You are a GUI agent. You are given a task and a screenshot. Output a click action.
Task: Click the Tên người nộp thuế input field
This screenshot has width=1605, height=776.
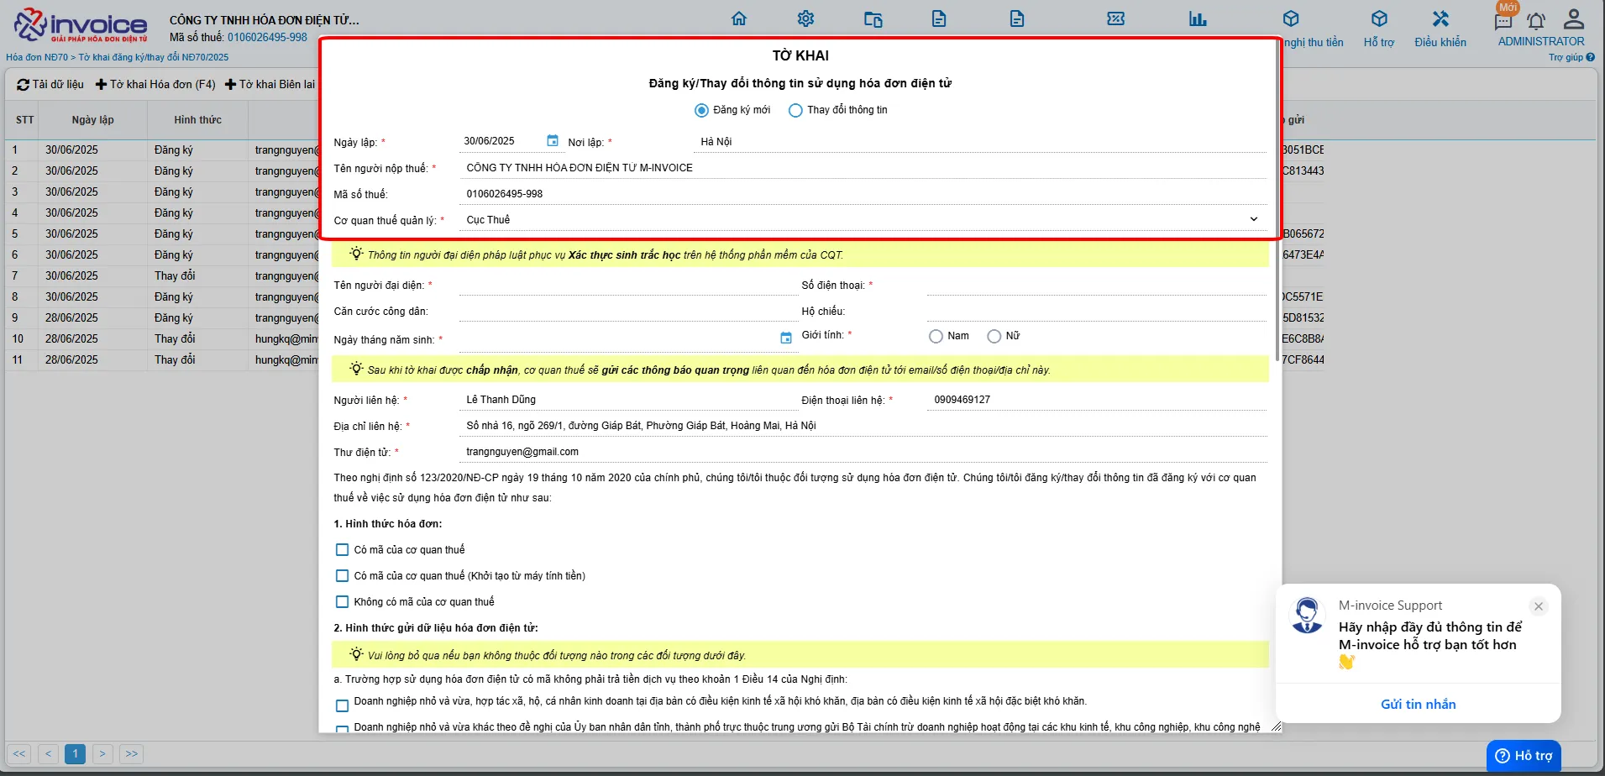(863, 167)
